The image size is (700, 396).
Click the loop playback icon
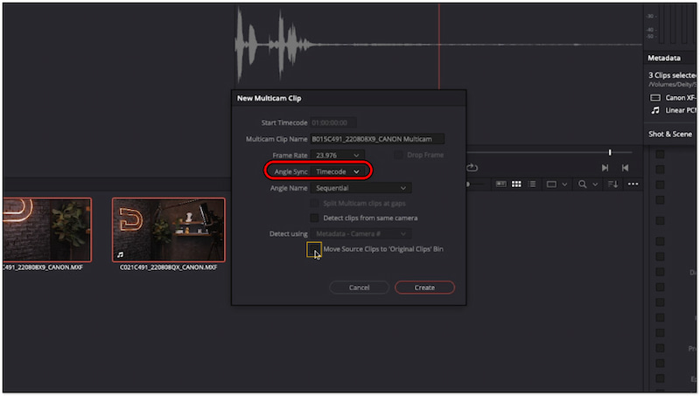coord(472,168)
